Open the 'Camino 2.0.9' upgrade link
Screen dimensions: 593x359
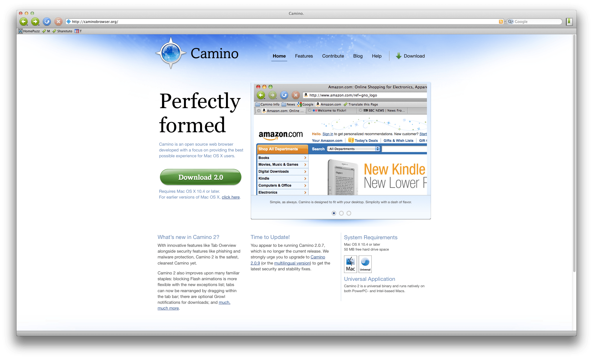point(318,257)
